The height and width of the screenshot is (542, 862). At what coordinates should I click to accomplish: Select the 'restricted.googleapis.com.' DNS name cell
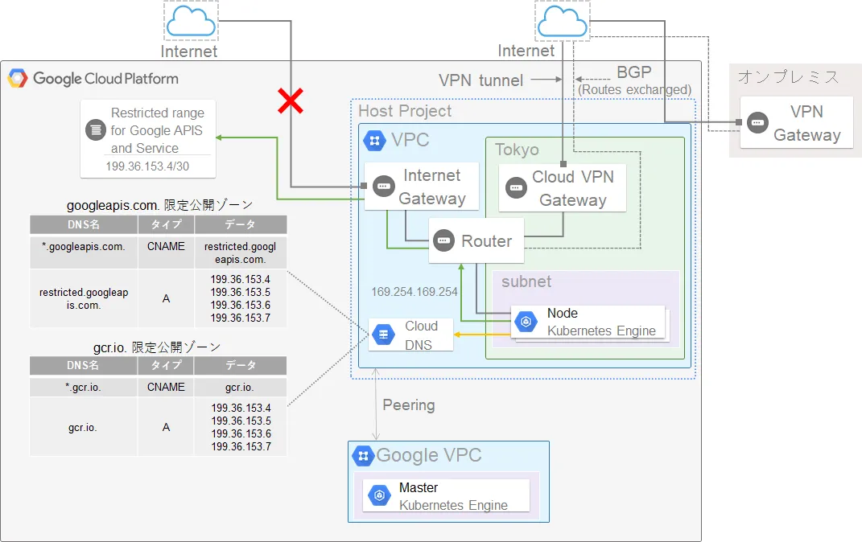(x=84, y=298)
